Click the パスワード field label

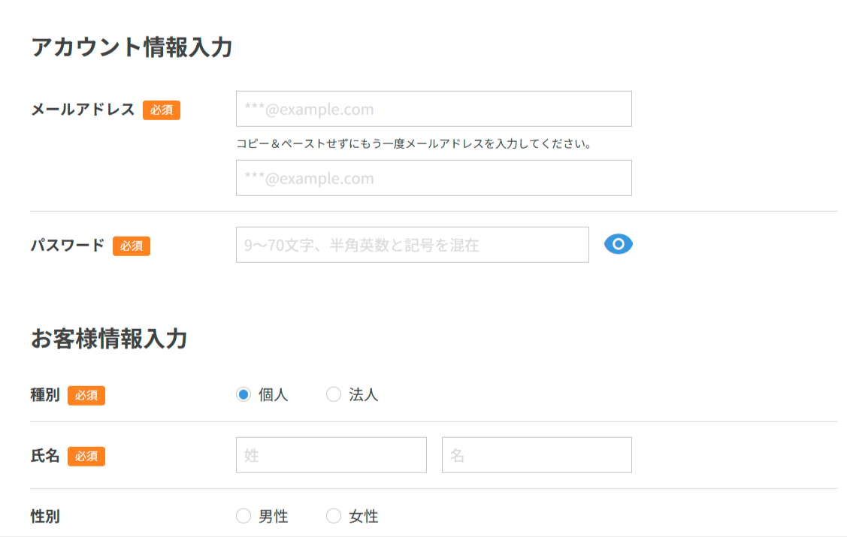[x=68, y=245]
